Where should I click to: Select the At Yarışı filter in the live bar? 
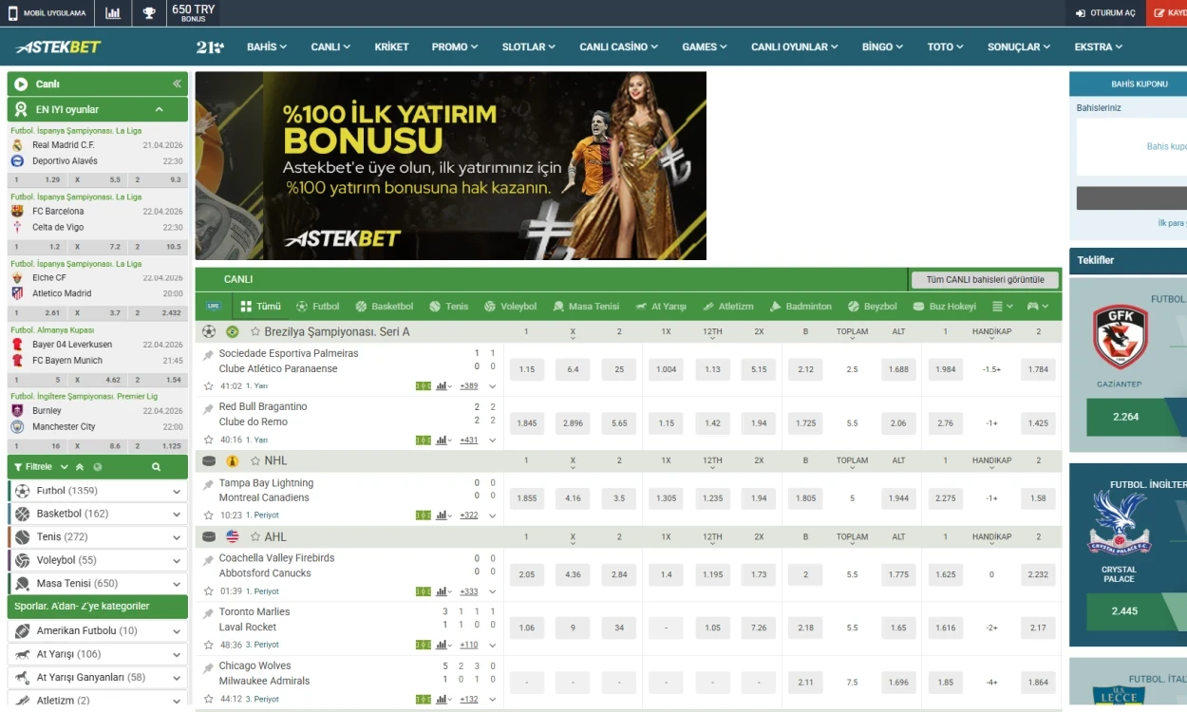point(660,307)
